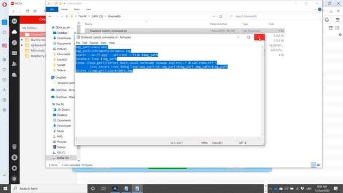
Task: Switch to the Home ribbon tab in Explorer
Action: tap(64, 10)
